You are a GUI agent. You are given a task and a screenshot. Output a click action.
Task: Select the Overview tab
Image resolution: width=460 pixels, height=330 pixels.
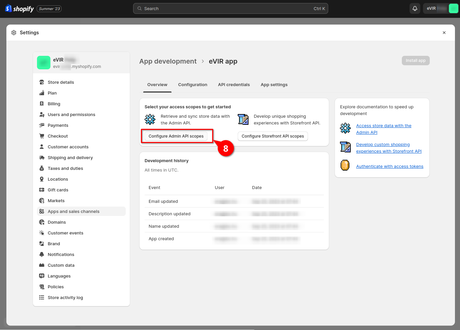tap(157, 85)
